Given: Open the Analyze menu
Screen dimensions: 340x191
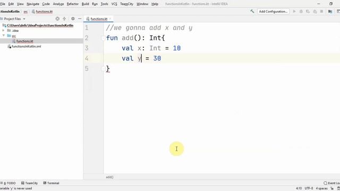Looking at the screenshot, I should [x=58, y=4].
